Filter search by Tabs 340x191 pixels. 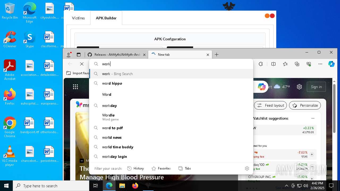coord(185,168)
